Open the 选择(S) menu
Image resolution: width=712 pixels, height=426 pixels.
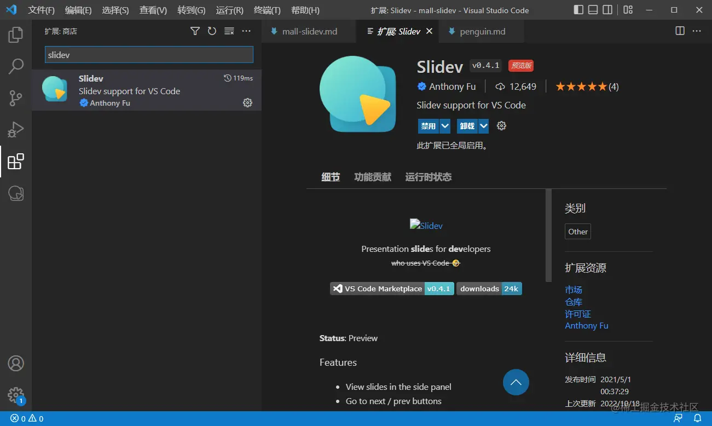pos(115,10)
